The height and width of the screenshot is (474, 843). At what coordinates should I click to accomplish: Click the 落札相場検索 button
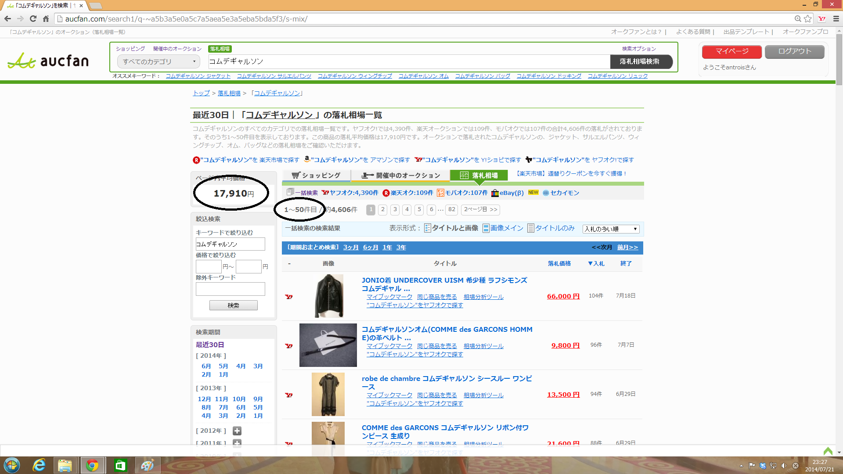point(641,61)
